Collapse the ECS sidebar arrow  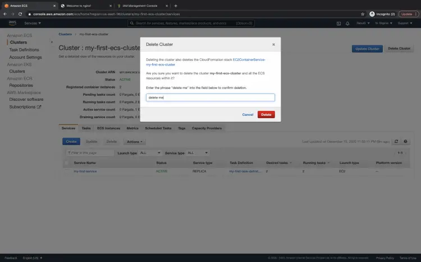click(52, 42)
